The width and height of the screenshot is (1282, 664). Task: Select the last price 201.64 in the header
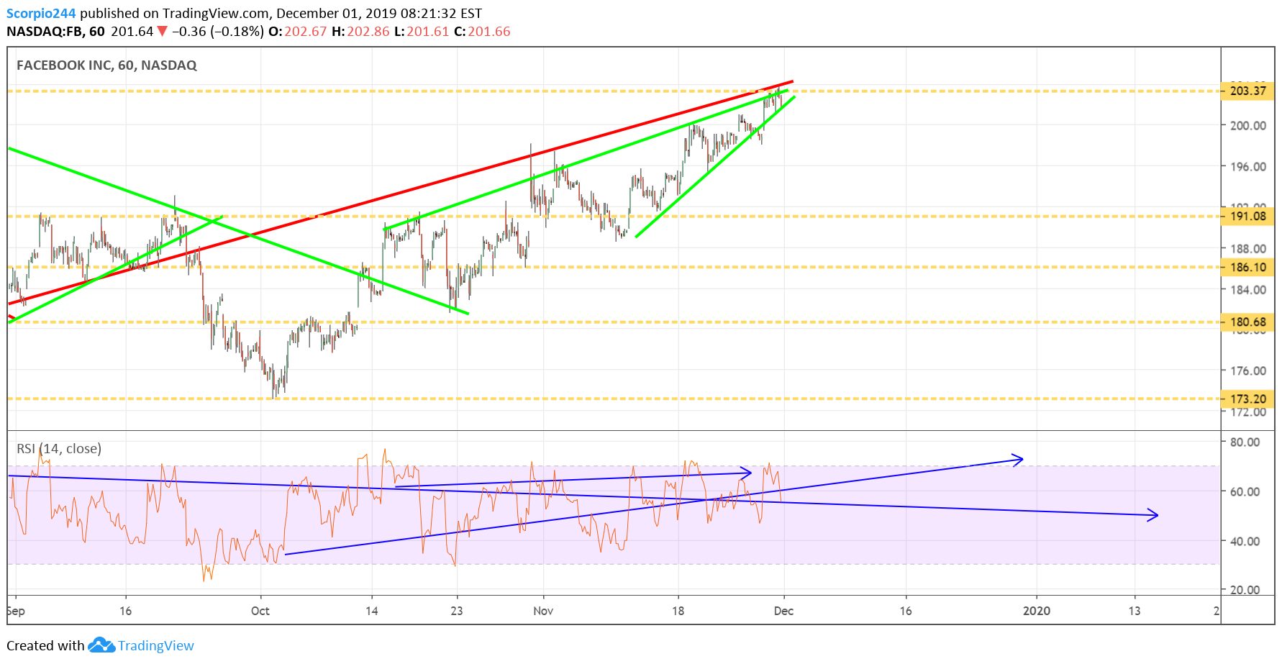pyautogui.click(x=132, y=32)
